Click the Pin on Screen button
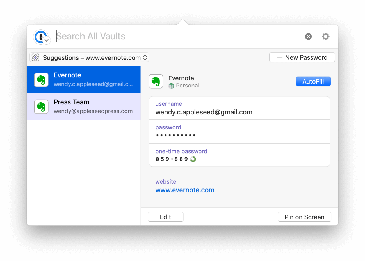 click(304, 217)
